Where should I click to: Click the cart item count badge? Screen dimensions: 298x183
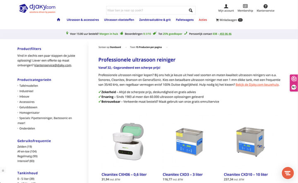[240, 20]
